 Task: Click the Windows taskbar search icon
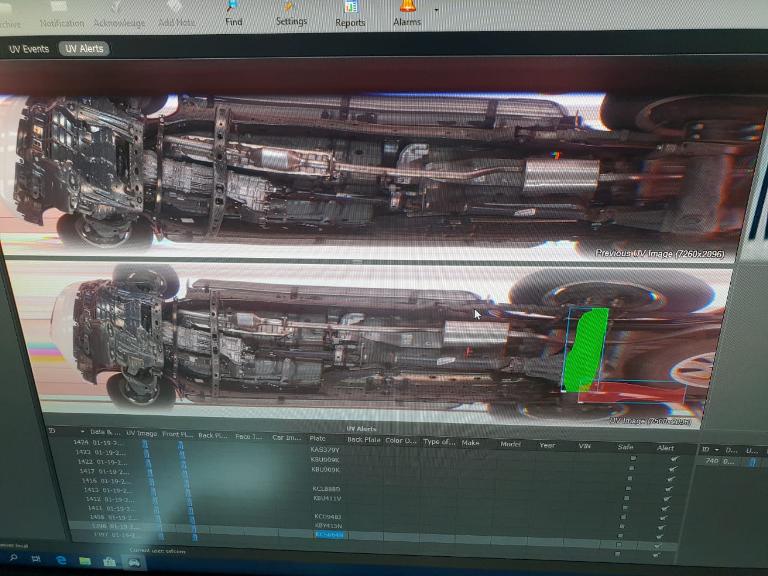(x=13, y=558)
